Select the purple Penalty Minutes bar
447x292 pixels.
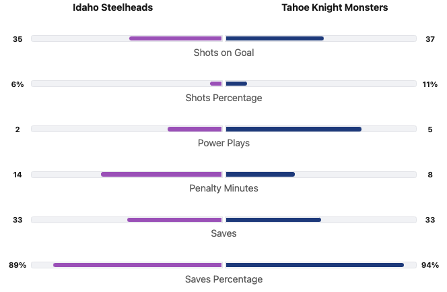[161, 174]
